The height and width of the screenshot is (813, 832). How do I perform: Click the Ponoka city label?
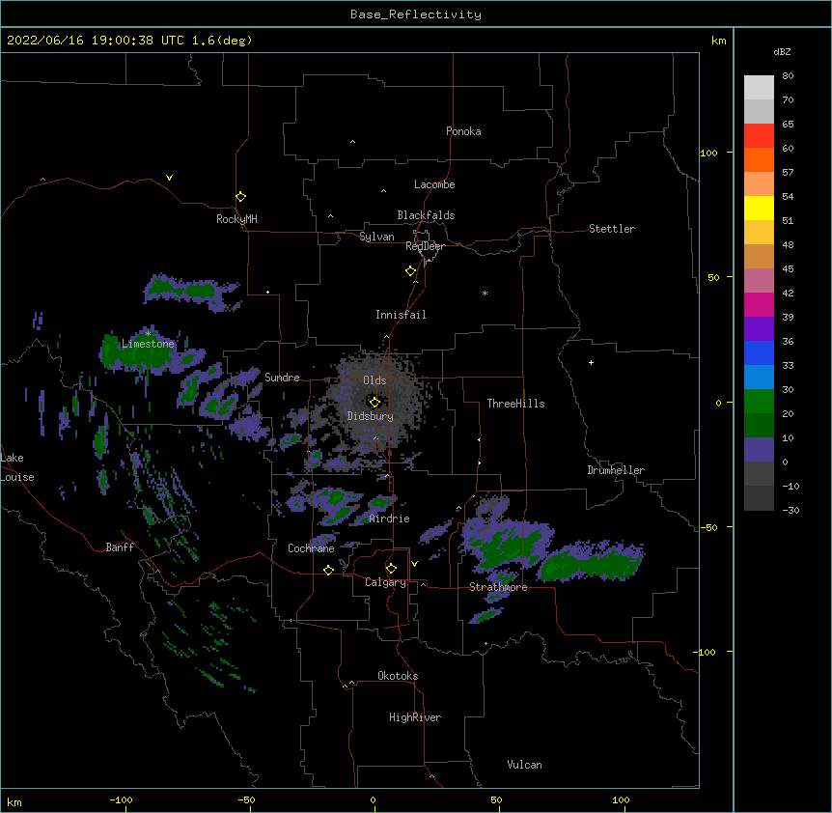point(463,131)
